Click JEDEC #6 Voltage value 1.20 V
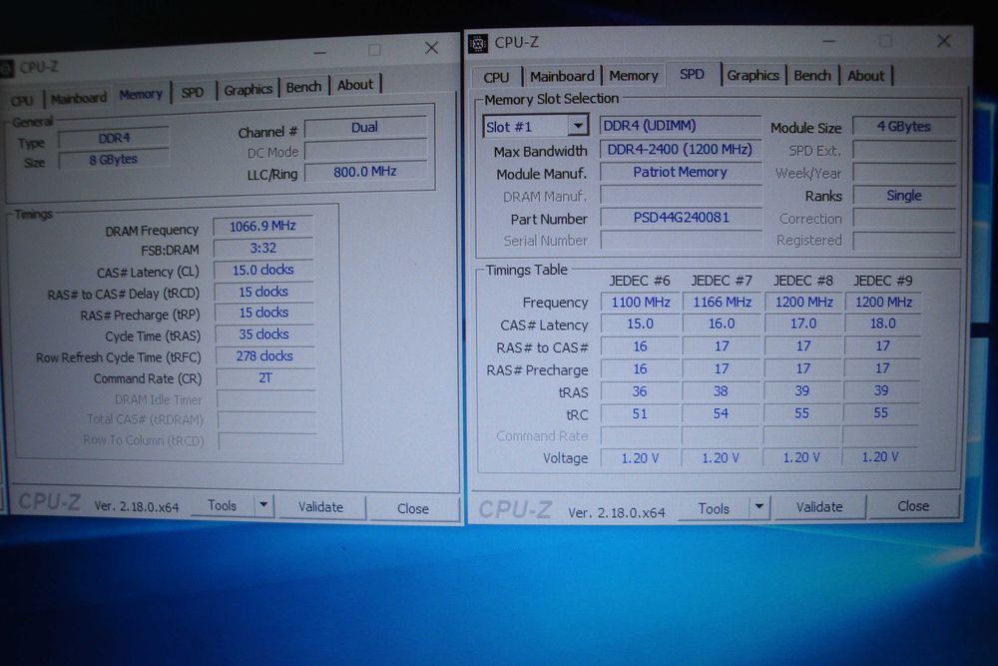 [640, 458]
